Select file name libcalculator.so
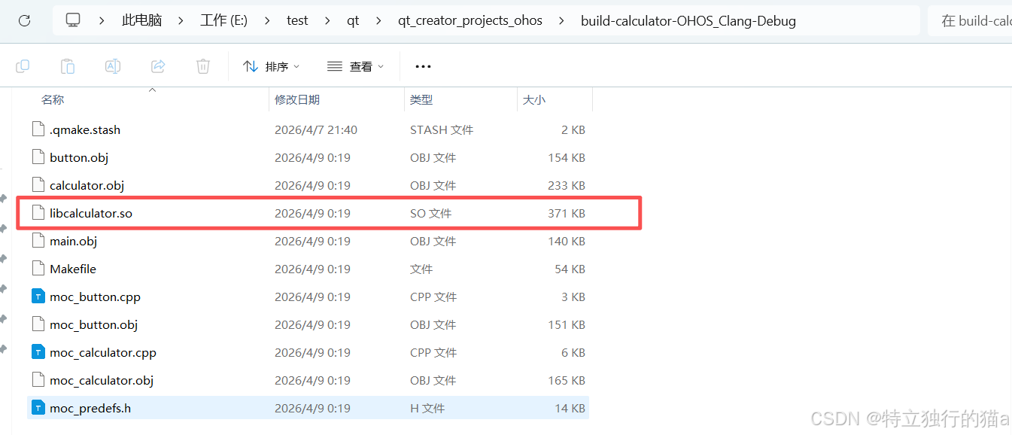The width and height of the screenshot is (1012, 435). [91, 213]
